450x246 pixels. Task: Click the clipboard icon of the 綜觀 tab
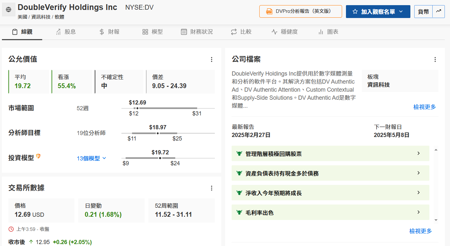click(14, 32)
